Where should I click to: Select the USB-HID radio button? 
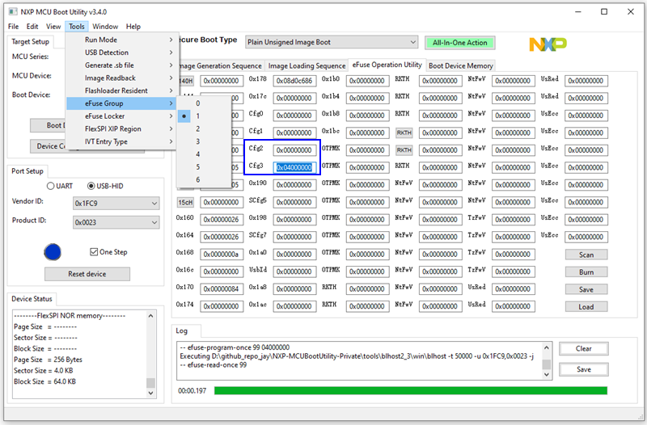[91, 186]
